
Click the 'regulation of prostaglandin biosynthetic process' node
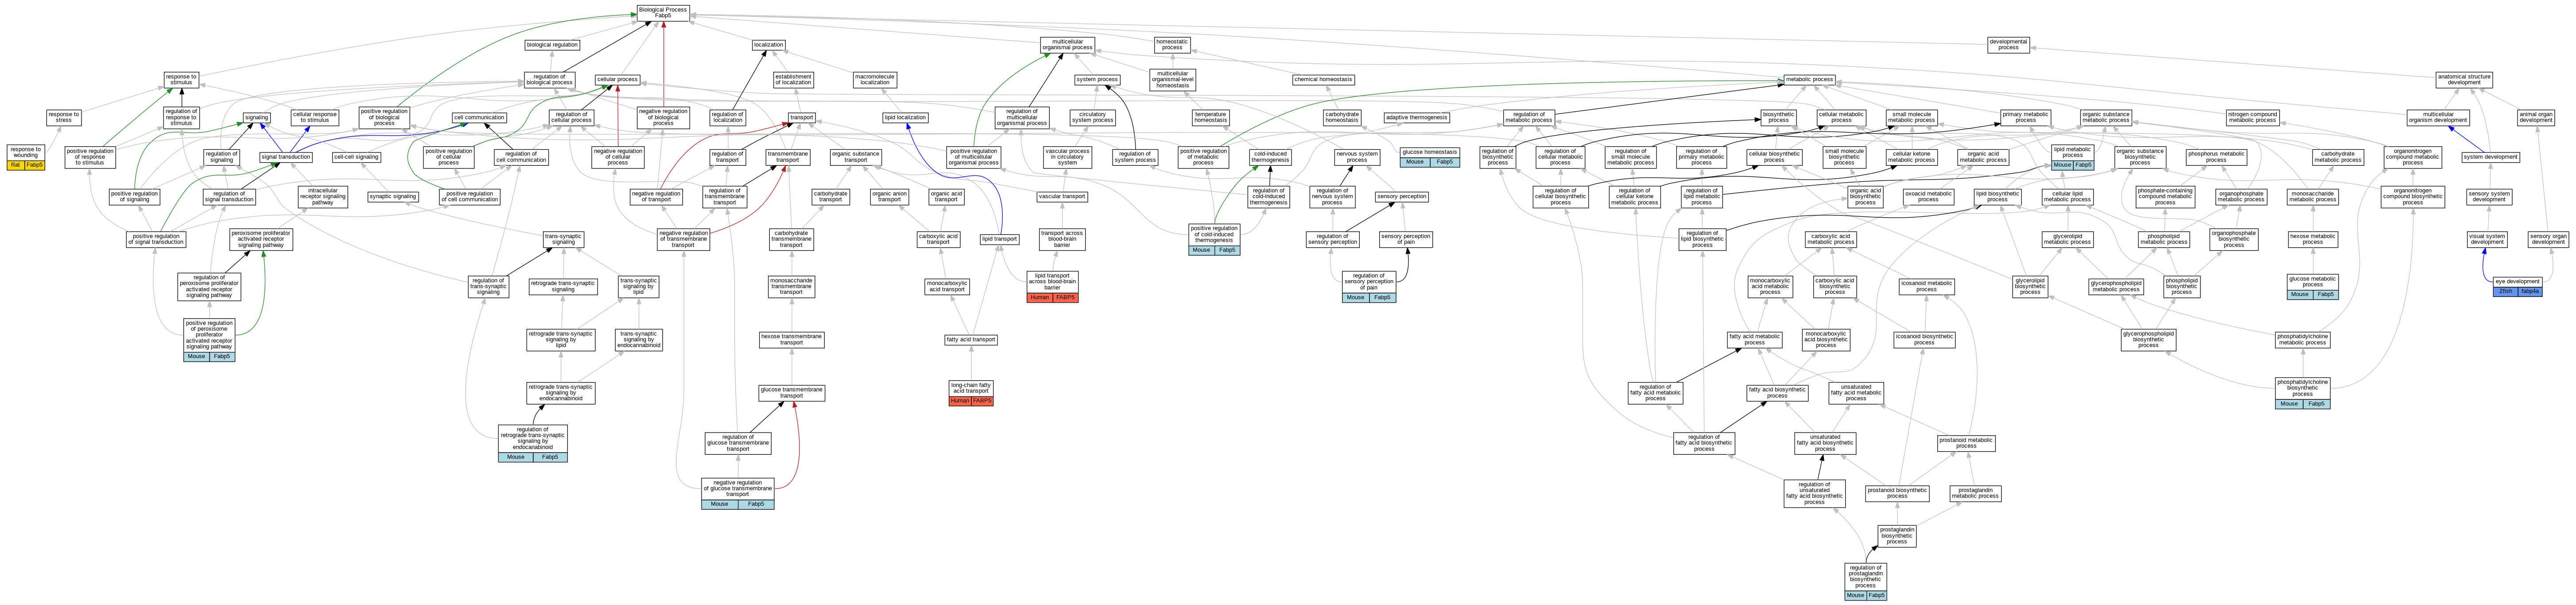[1865, 577]
